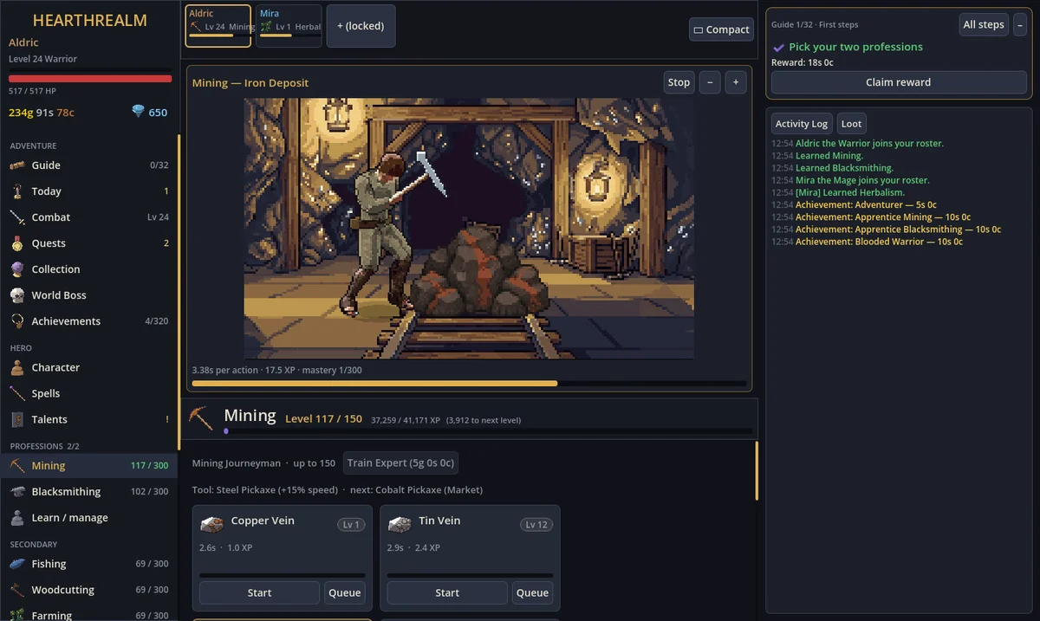
Task: Click the Lv 12 badge on Tin Vein
Action: pyautogui.click(x=537, y=525)
